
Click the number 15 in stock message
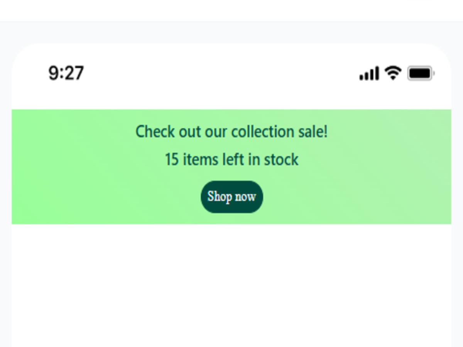pos(172,160)
